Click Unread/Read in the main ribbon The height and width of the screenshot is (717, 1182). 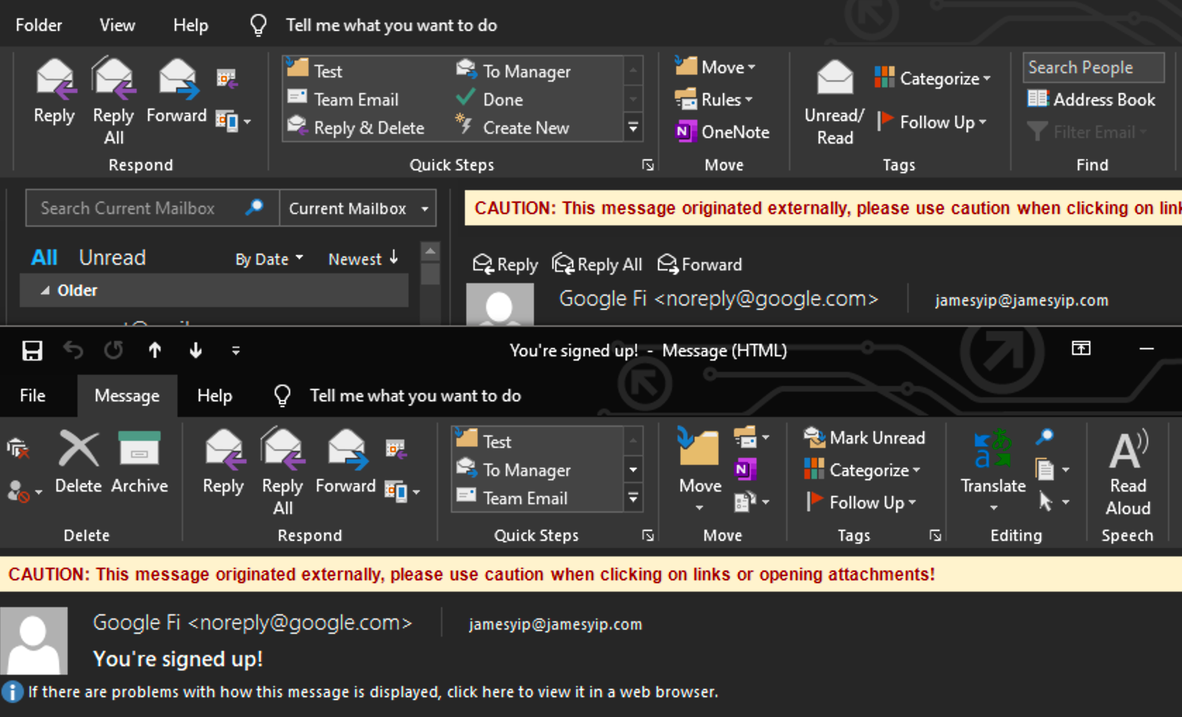[834, 103]
